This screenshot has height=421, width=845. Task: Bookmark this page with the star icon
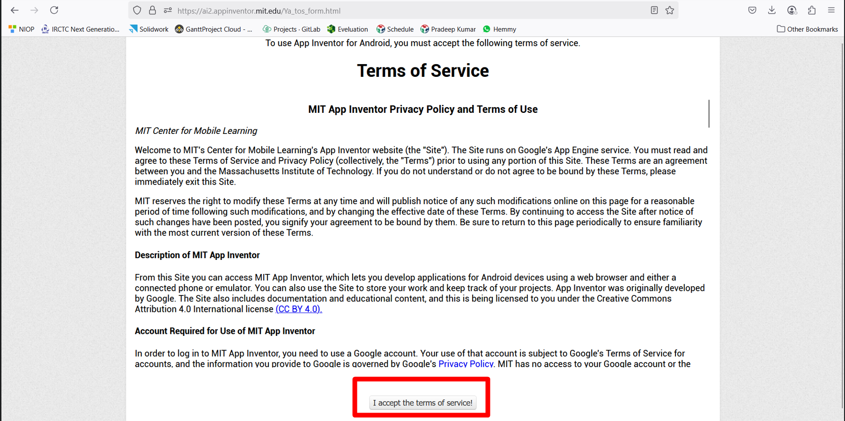[x=670, y=10]
